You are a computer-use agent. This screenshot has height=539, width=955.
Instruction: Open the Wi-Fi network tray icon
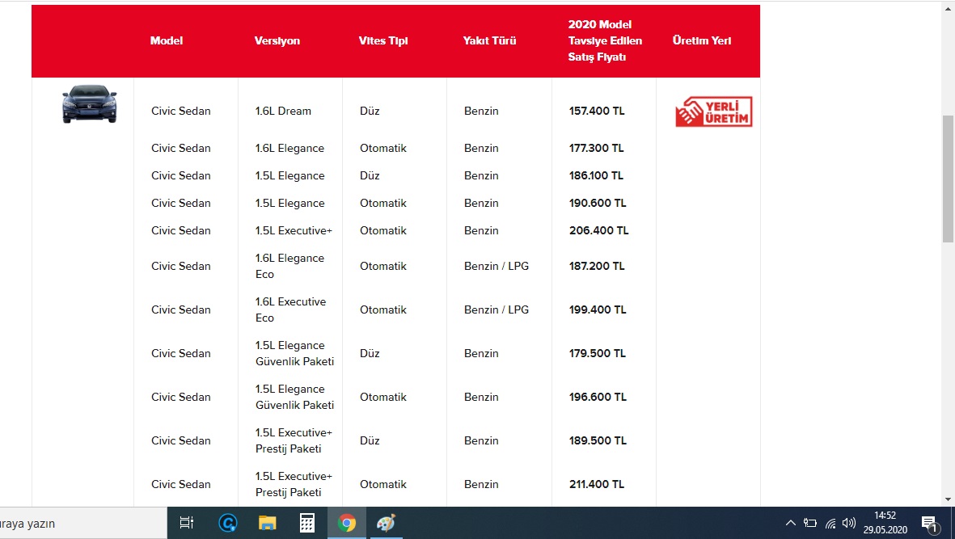830,523
